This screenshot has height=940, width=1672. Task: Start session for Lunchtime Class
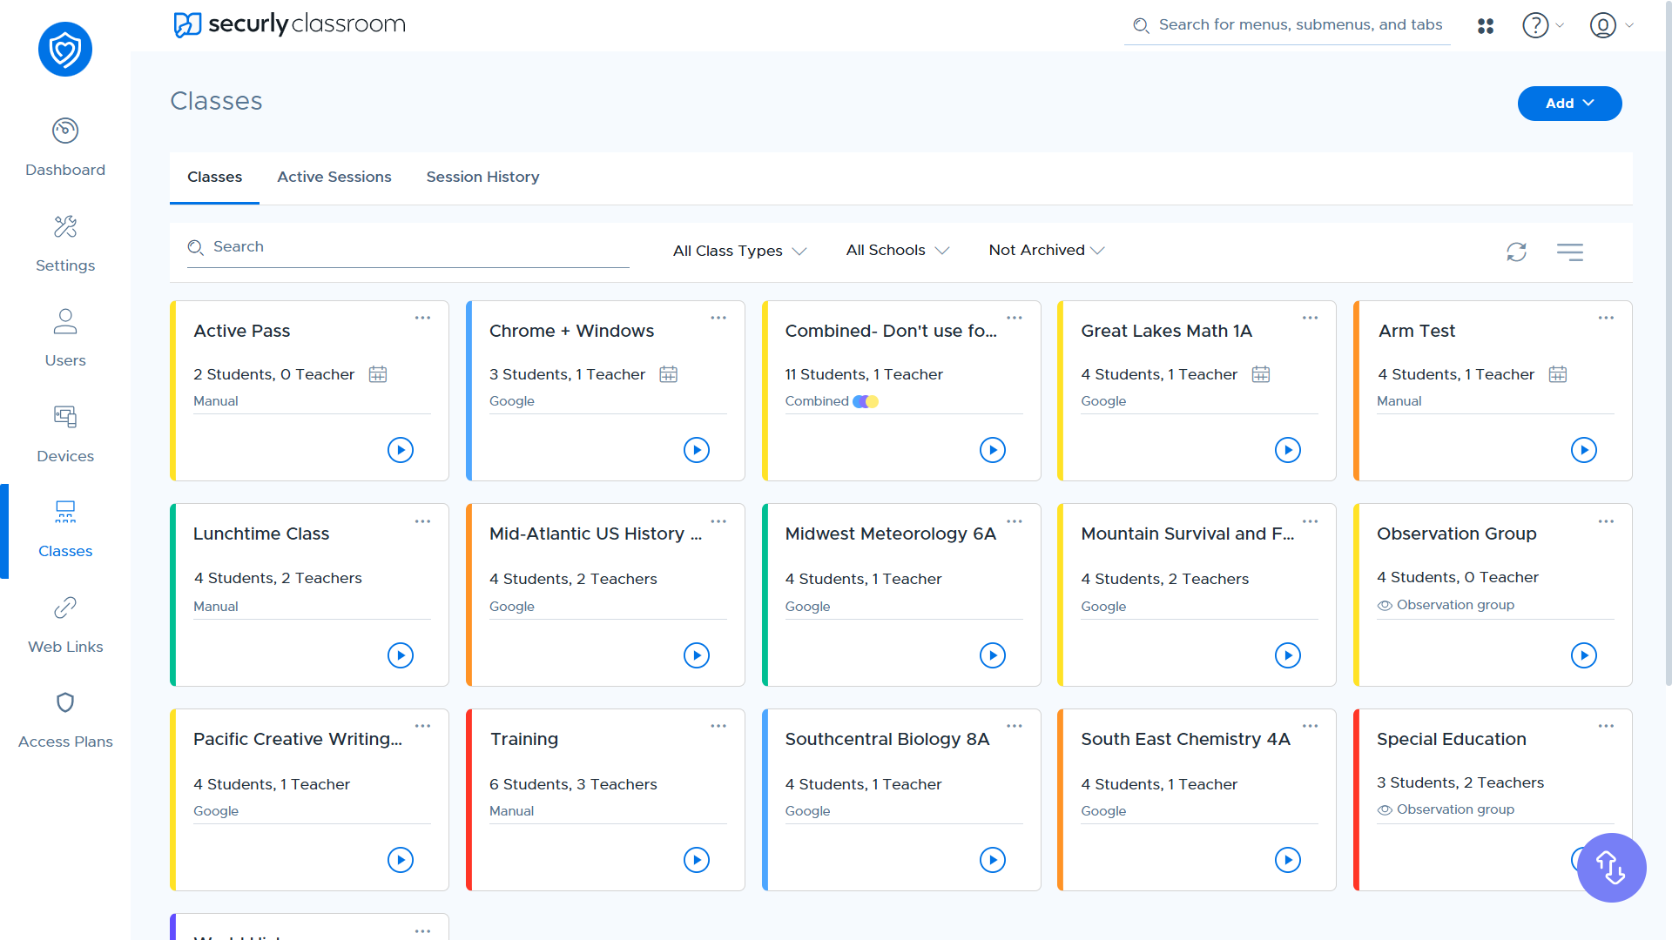click(x=400, y=655)
